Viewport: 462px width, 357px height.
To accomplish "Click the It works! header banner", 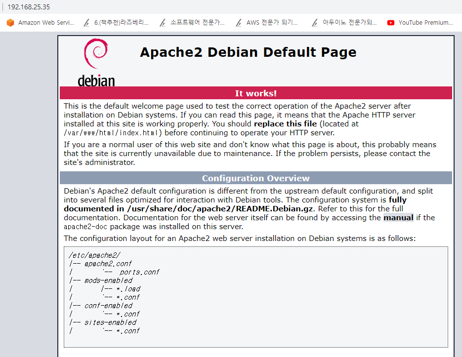I will (255, 93).
